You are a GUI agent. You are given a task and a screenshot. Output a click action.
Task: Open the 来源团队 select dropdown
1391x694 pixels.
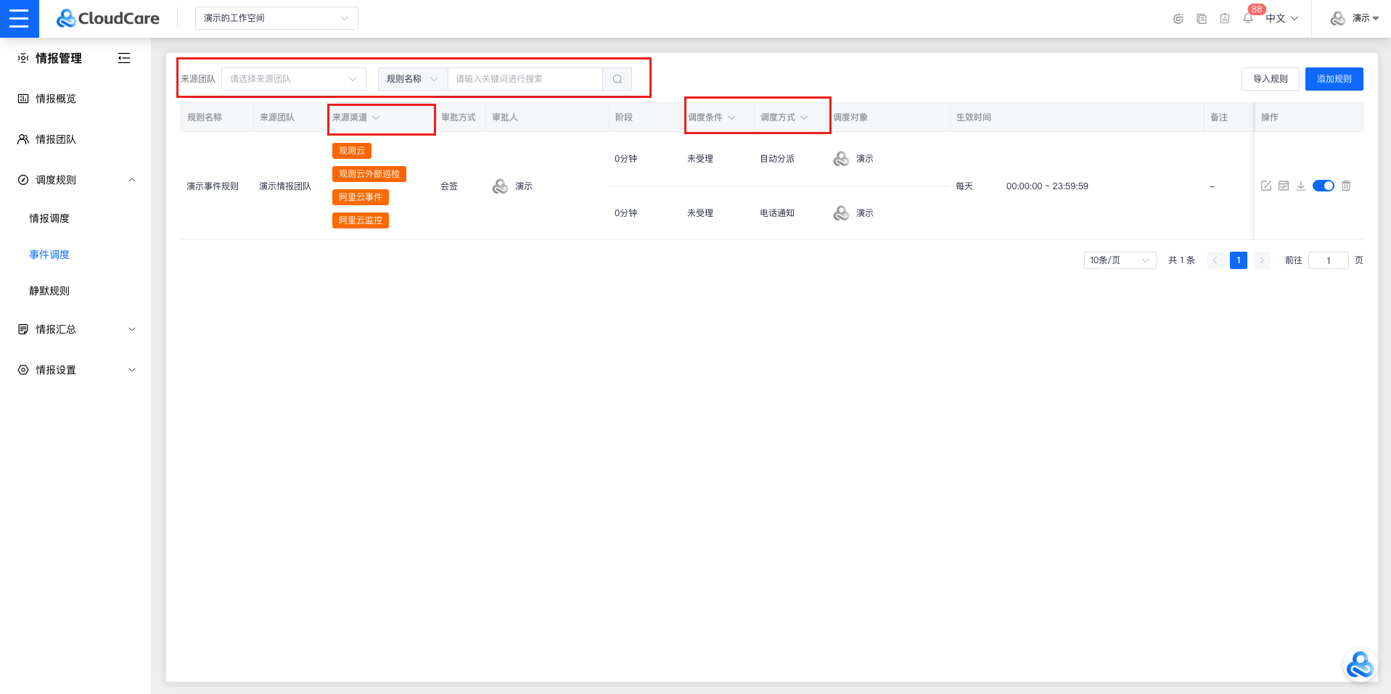293,79
